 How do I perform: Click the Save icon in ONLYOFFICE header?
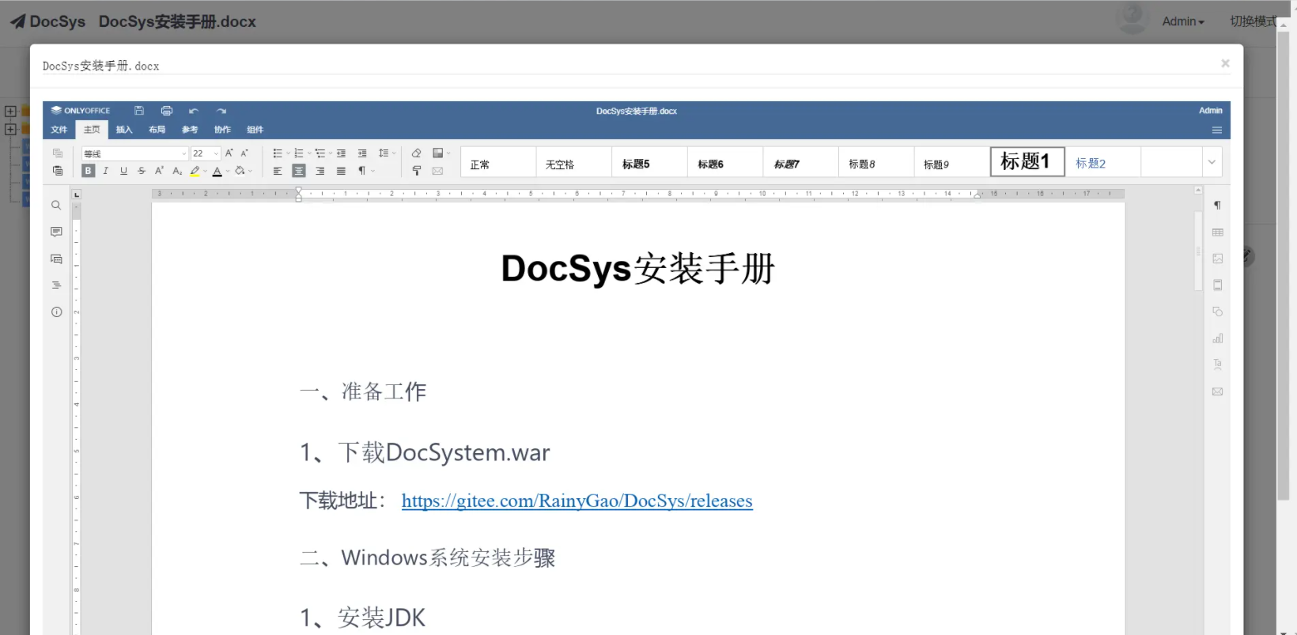(139, 111)
